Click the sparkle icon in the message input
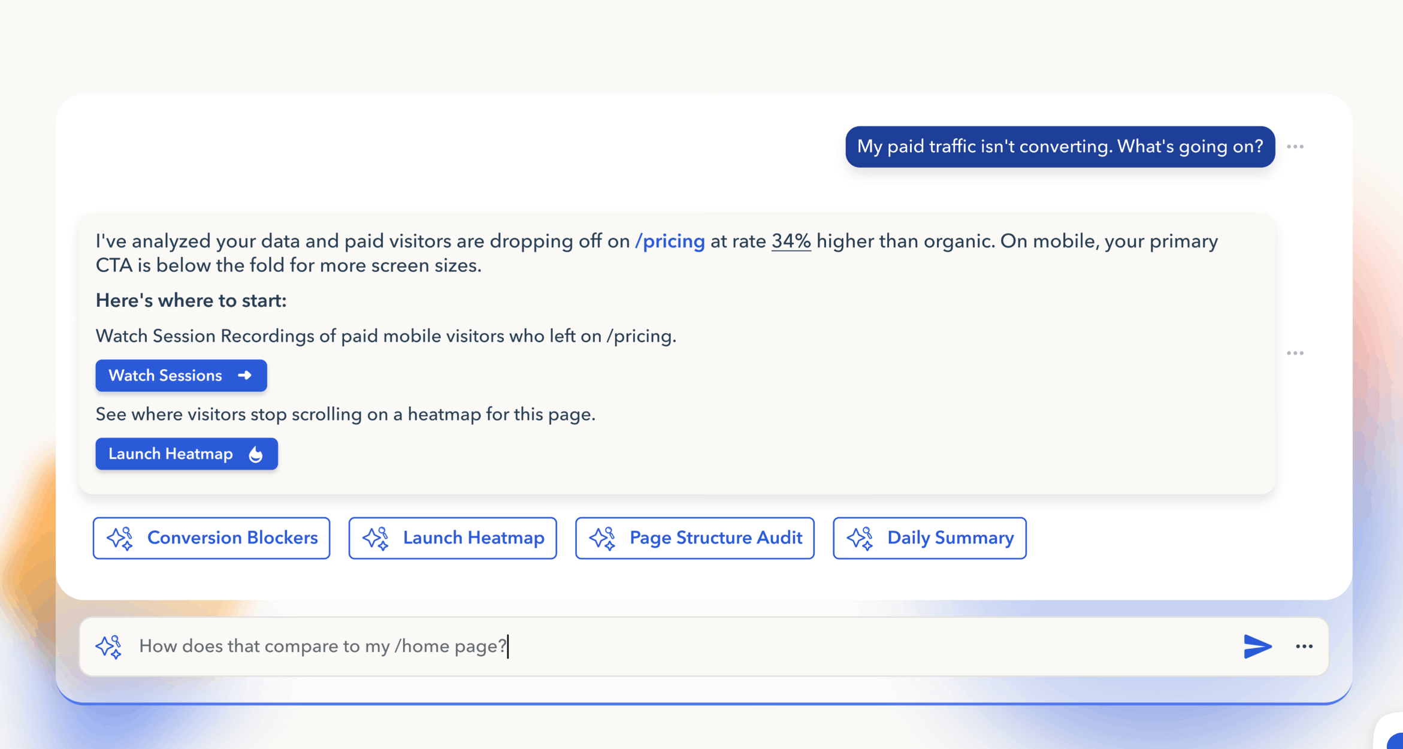1403x749 pixels. pos(109,647)
